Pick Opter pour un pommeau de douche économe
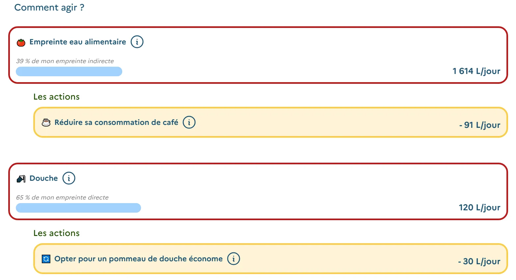The width and height of the screenshot is (516, 280). click(x=138, y=259)
